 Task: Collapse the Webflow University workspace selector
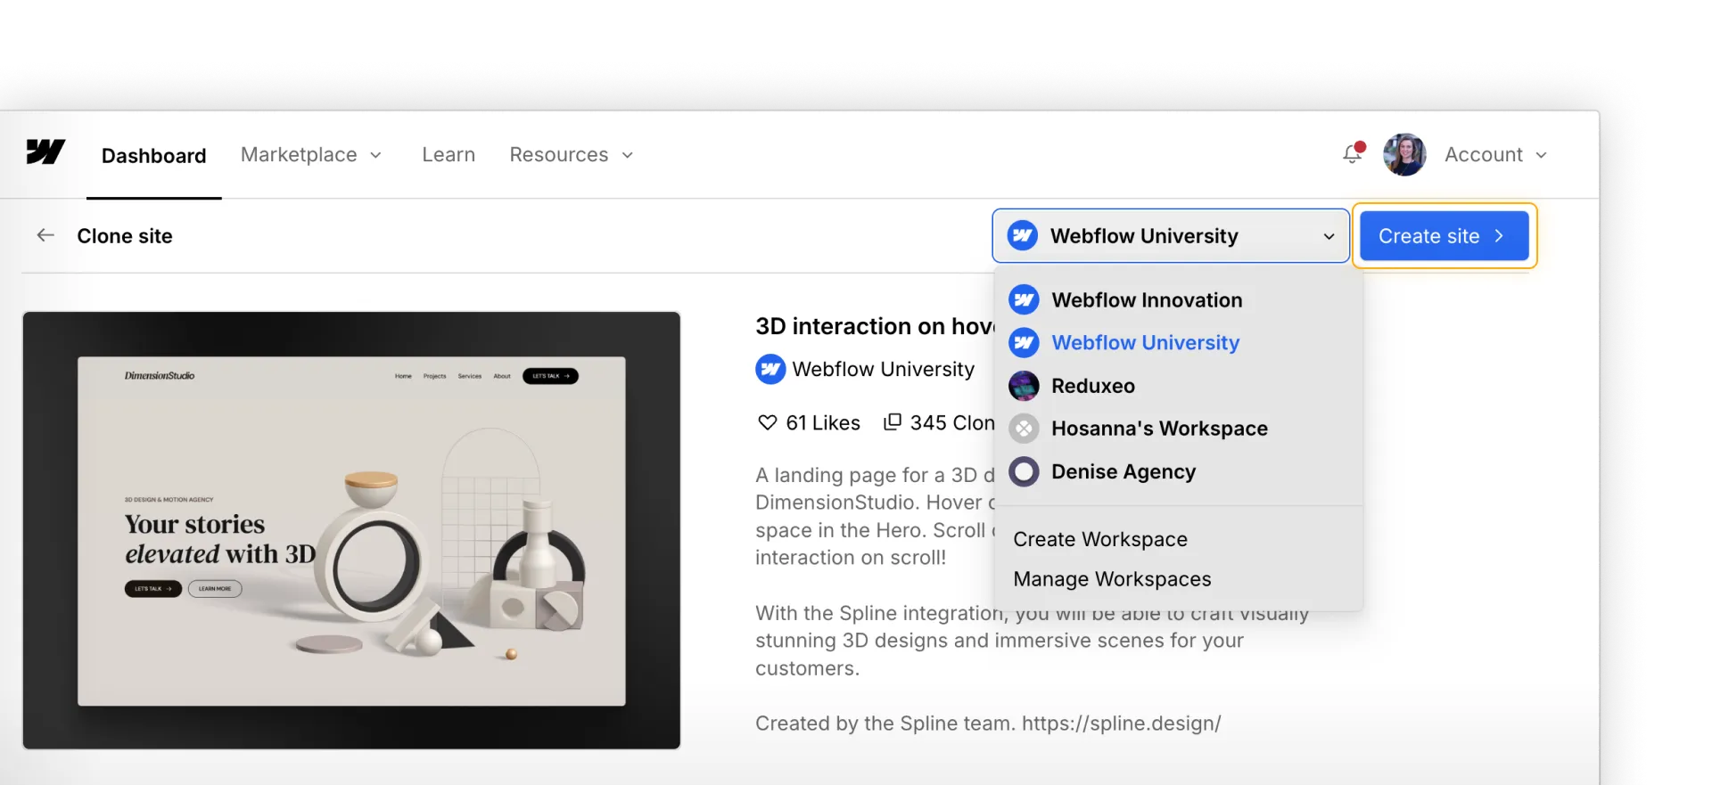[x=1170, y=235]
